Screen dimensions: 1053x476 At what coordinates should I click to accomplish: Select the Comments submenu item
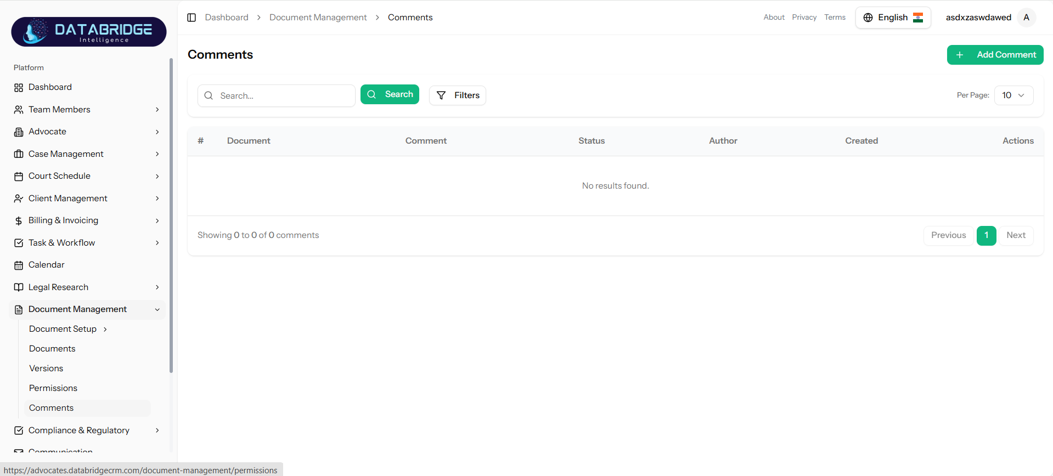87,408
